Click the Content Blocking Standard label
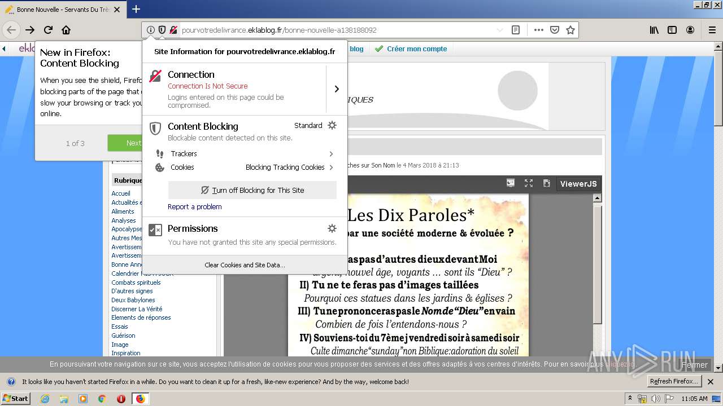Image resolution: width=723 pixels, height=406 pixels. point(308,125)
